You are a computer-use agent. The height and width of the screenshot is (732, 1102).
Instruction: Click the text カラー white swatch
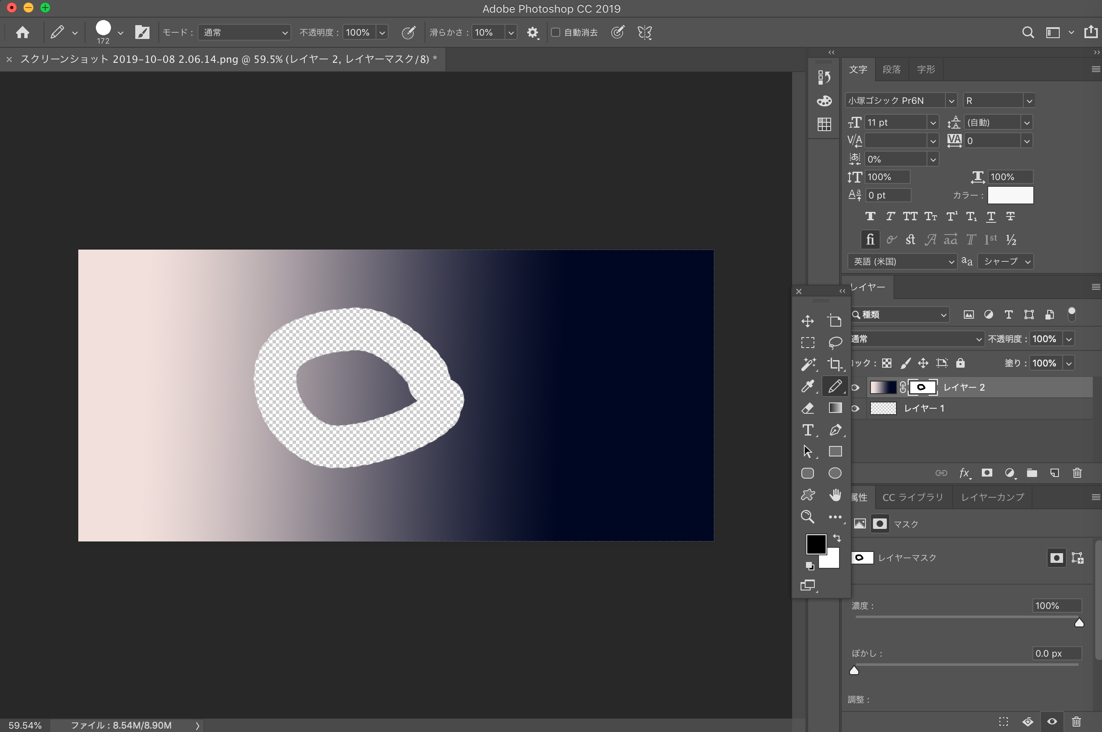1010,195
